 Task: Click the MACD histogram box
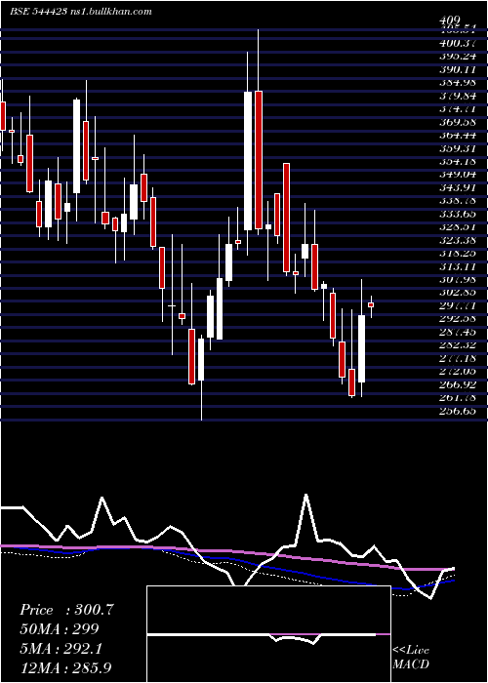pyautogui.click(x=268, y=634)
